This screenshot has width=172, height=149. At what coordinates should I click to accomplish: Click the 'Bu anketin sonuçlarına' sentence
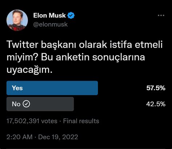[x=93, y=57]
